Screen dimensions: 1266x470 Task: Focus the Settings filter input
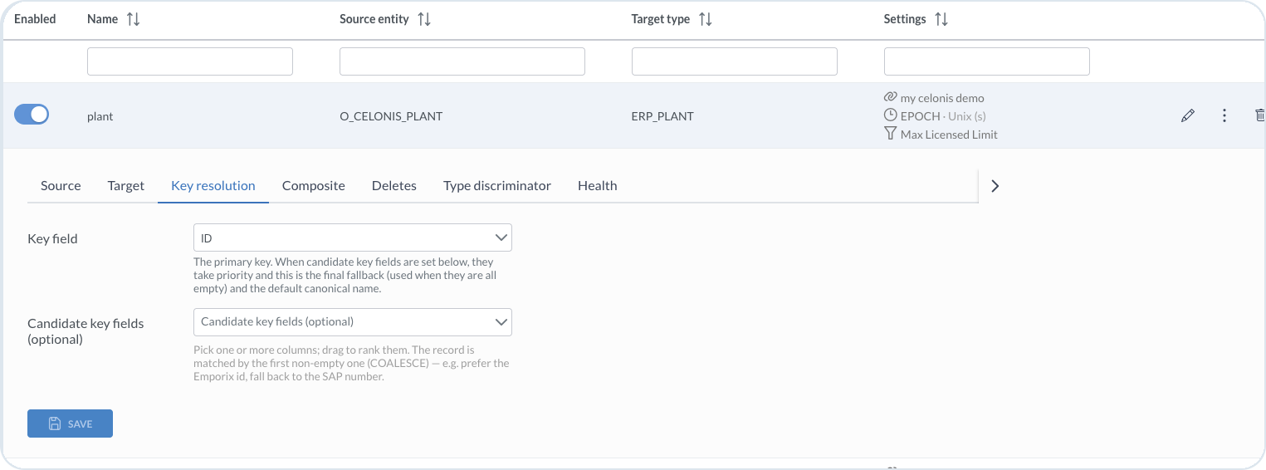pos(987,61)
